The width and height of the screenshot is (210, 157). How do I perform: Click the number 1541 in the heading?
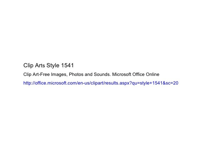(67, 66)
